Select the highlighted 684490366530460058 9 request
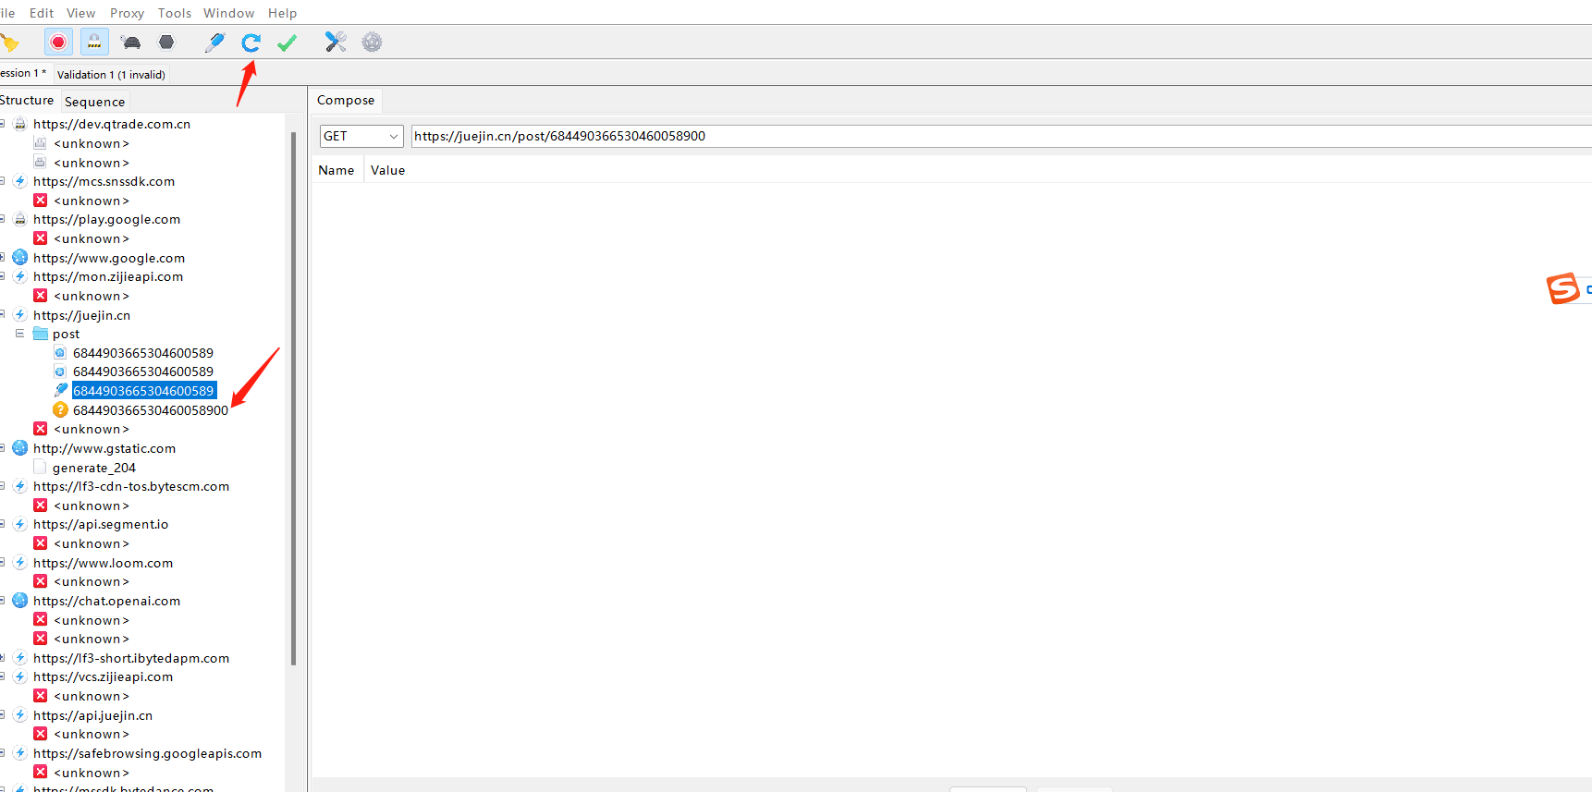The height and width of the screenshot is (792, 1592). pos(143,391)
